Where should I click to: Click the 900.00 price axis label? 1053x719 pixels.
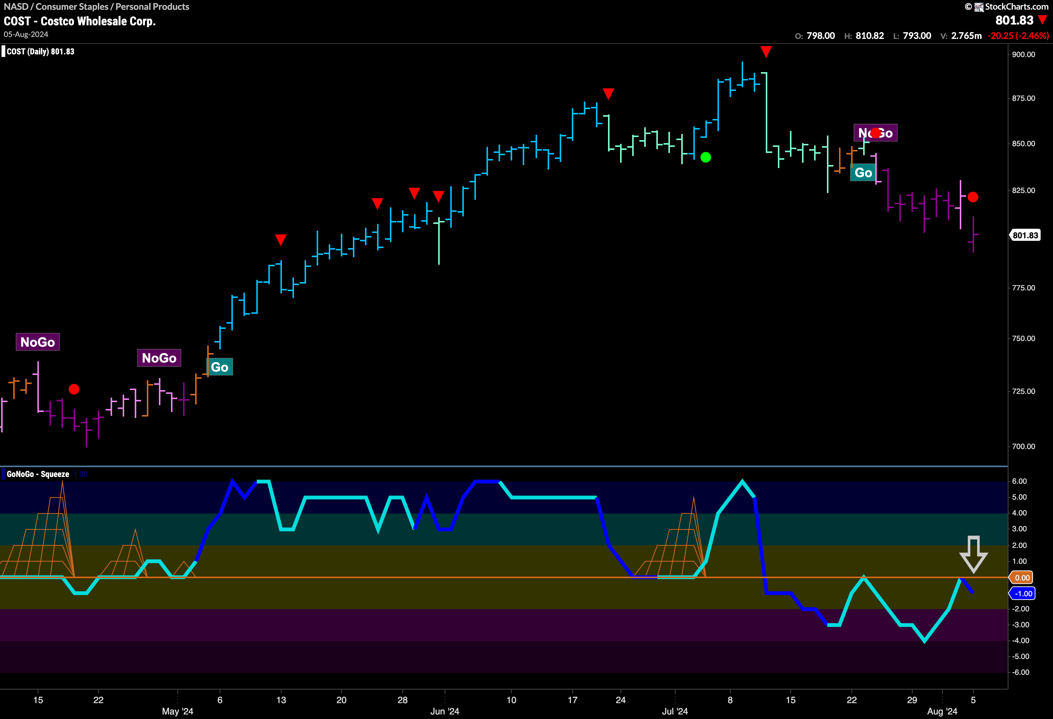pyautogui.click(x=1024, y=54)
